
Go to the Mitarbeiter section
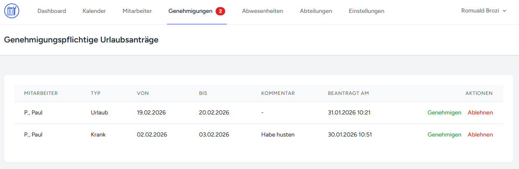click(137, 11)
